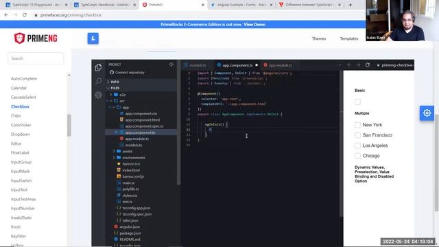This screenshot has width=439, height=247.
Task: Click the assets folder icon
Action: pos(119,151)
